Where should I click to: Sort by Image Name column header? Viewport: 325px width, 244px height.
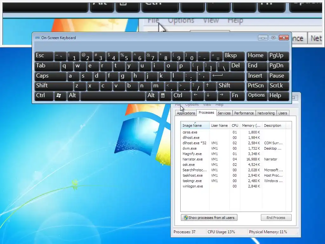pos(195,125)
